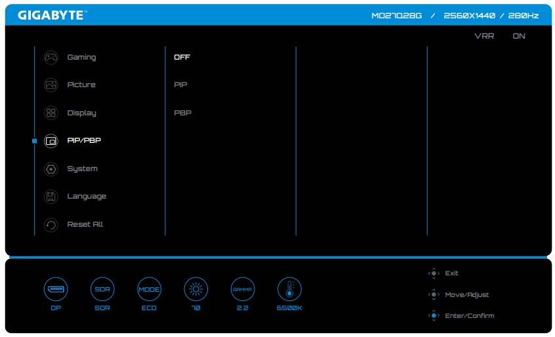Choose the OFF option for PIP/PBP
The image size is (555, 337).
pos(182,58)
